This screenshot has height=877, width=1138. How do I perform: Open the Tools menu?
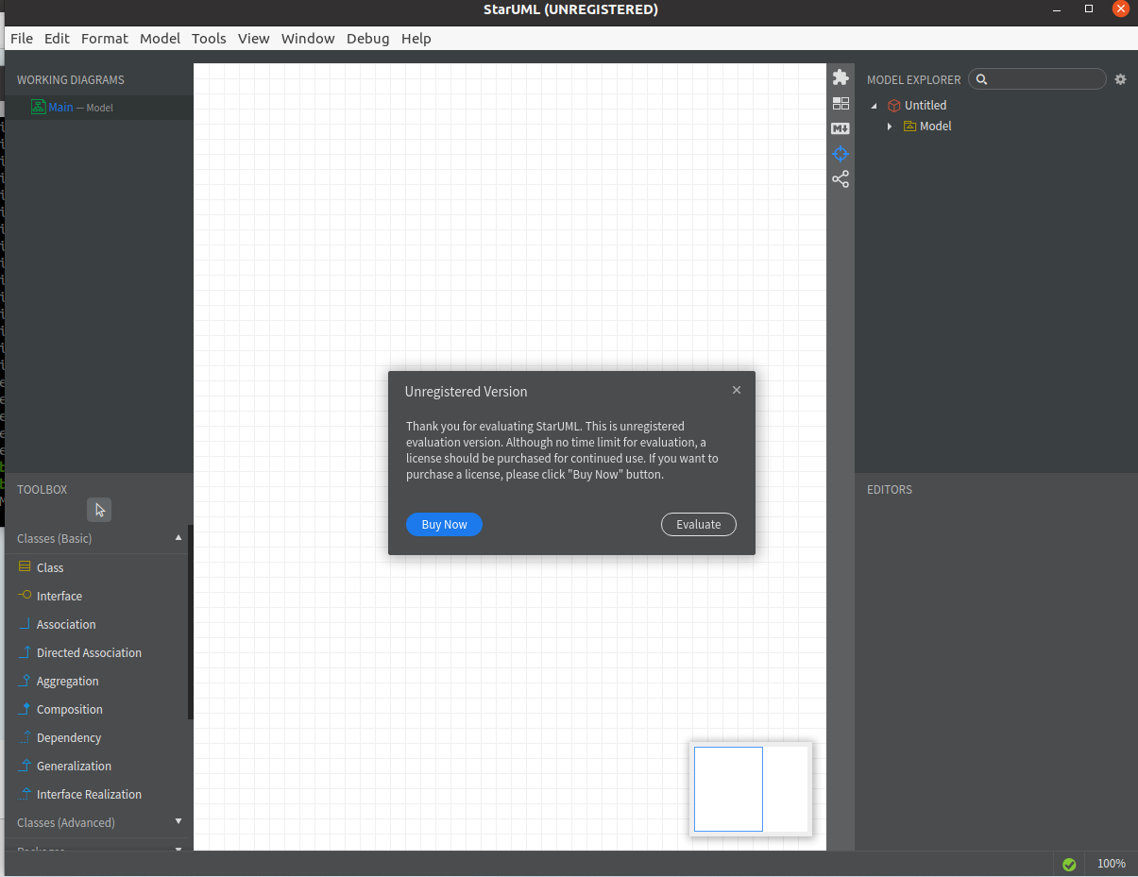coord(209,39)
